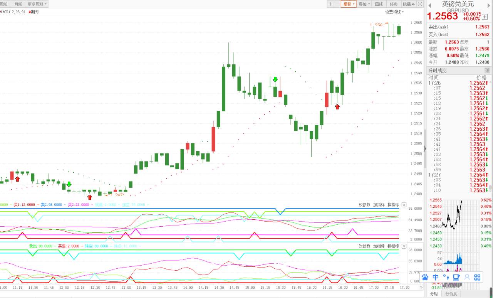Viewport: 493px width, 298px height.
Task: Click the 17:26 row in tick list
Action: tap(458, 83)
